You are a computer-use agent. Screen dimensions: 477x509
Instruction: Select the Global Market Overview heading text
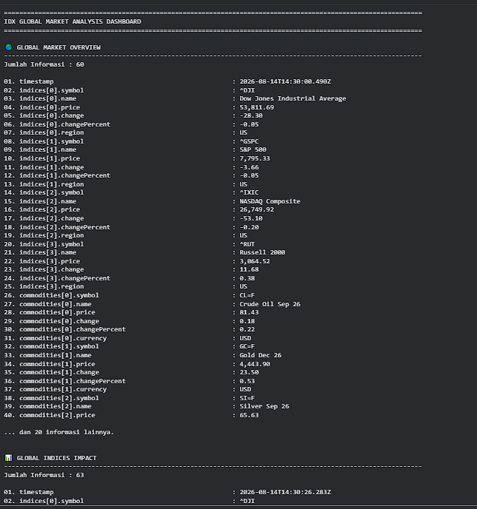59,47
